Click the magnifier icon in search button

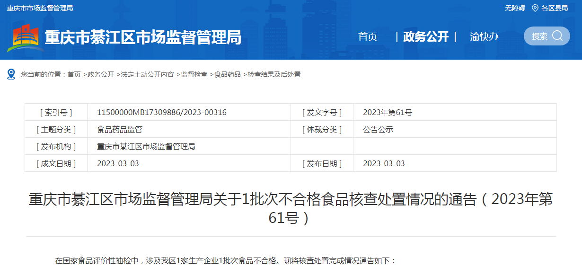558,36
